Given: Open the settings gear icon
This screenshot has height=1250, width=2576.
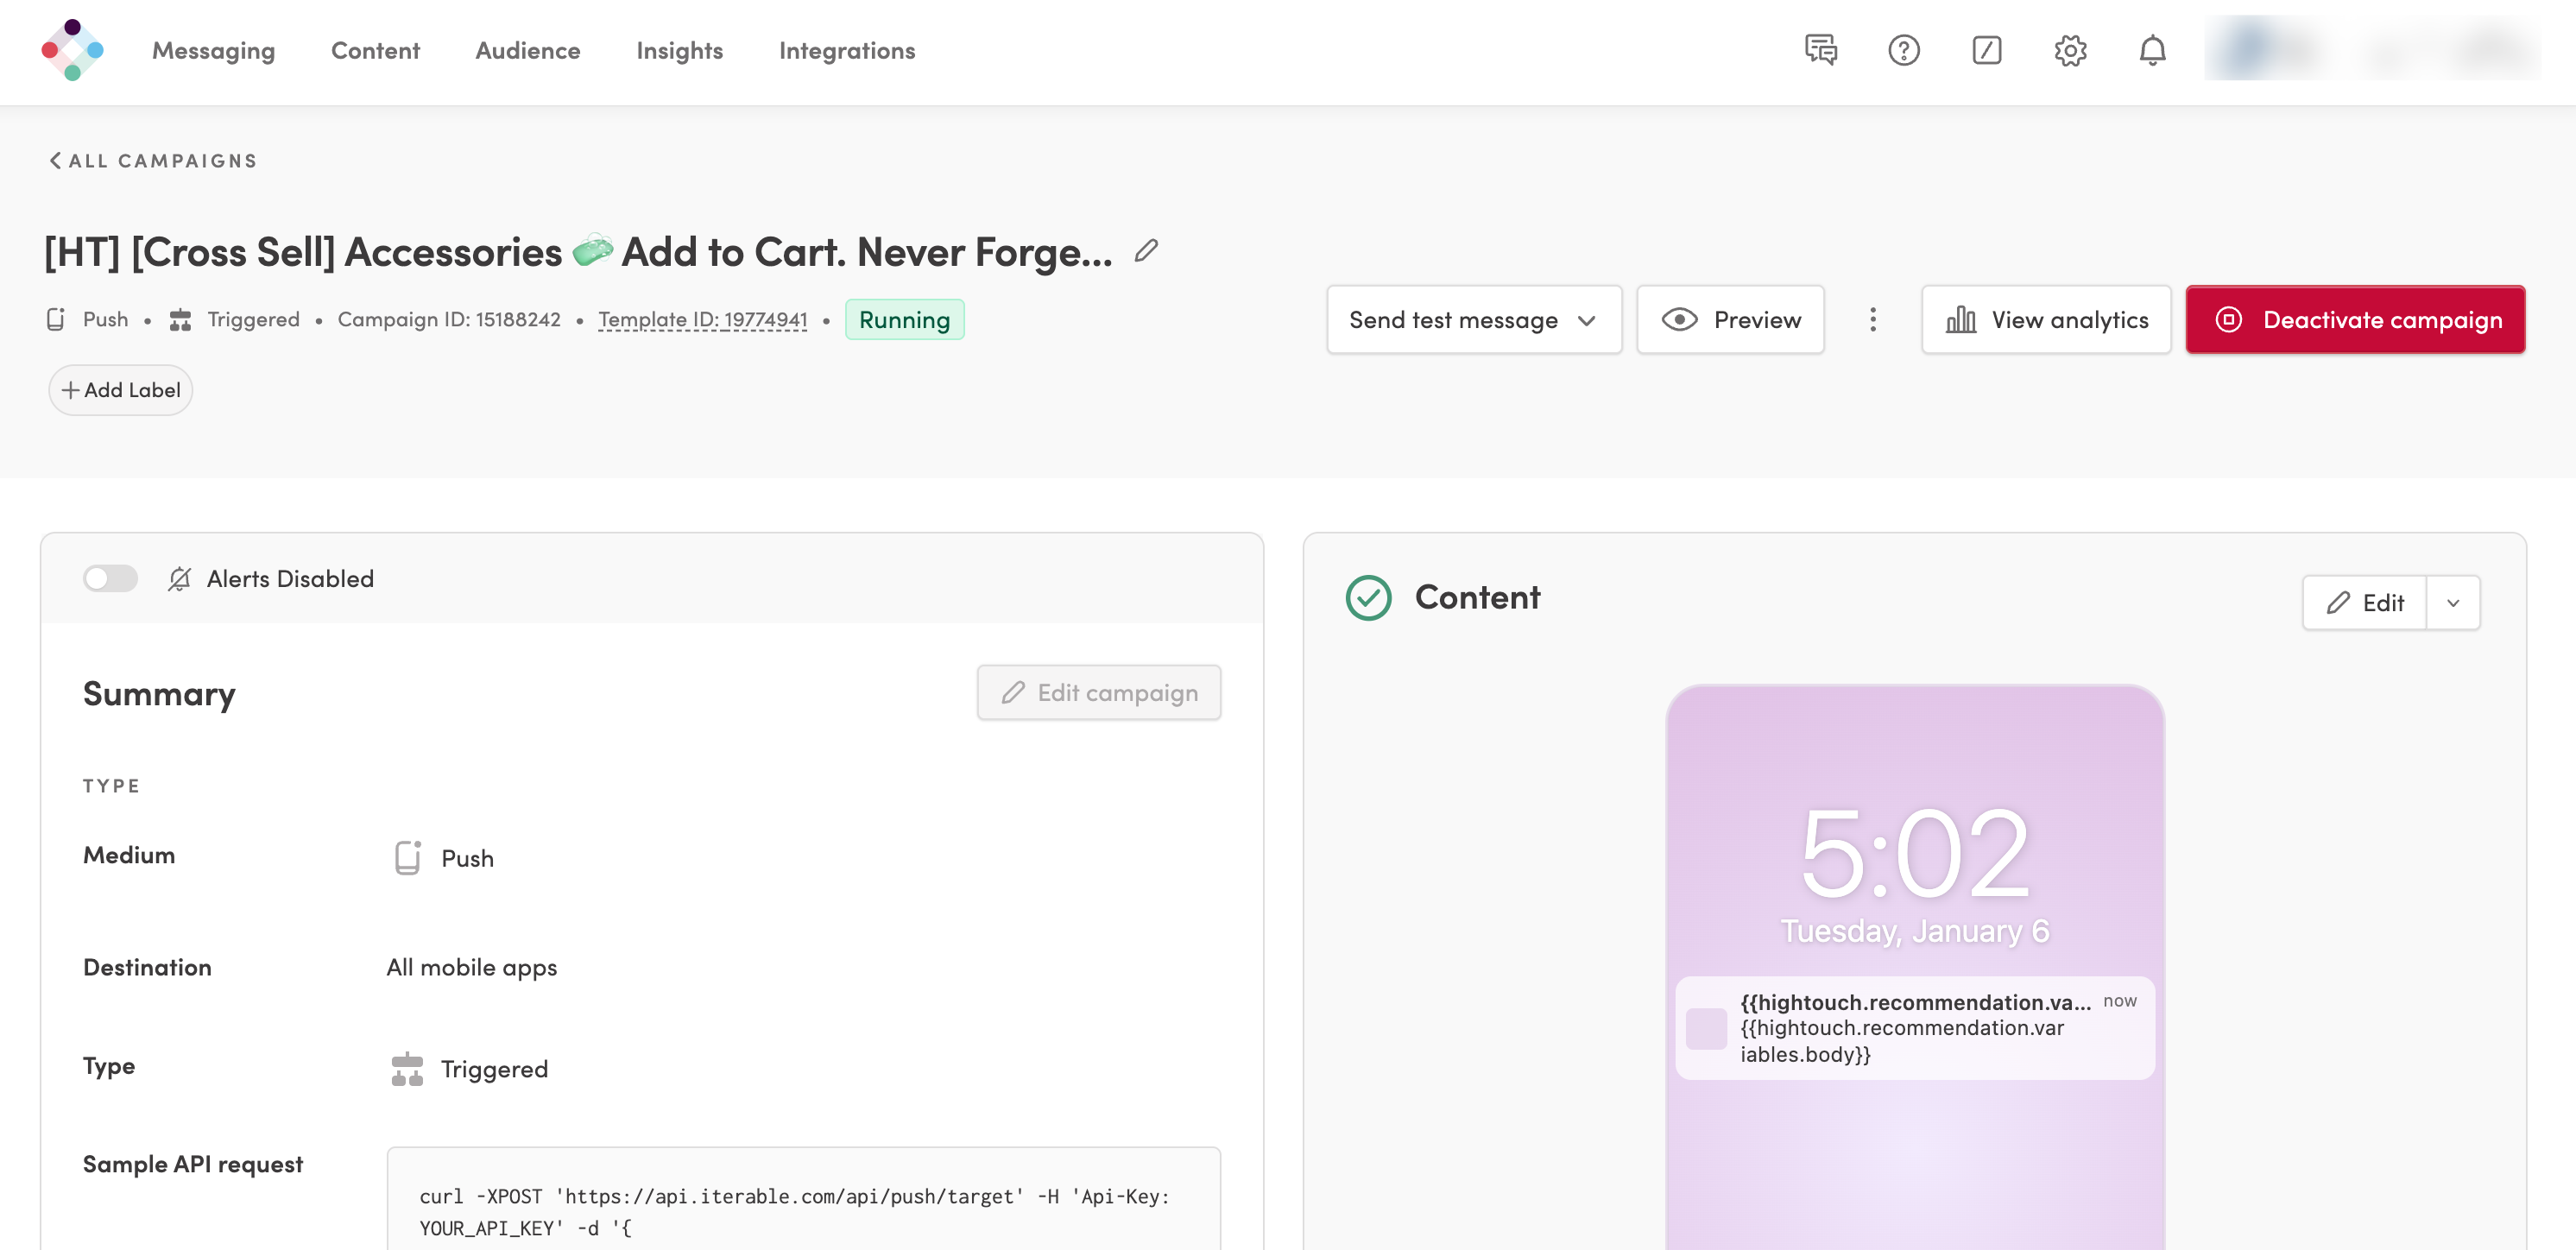Looking at the screenshot, I should 2070,50.
